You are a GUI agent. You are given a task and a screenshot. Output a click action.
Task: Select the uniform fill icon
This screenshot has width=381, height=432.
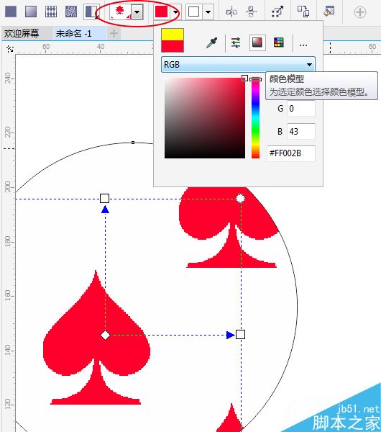(x=11, y=12)
